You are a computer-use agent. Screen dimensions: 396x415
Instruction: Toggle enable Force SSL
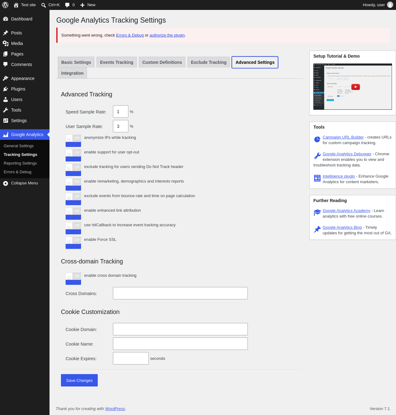click(x=73, y=243)
